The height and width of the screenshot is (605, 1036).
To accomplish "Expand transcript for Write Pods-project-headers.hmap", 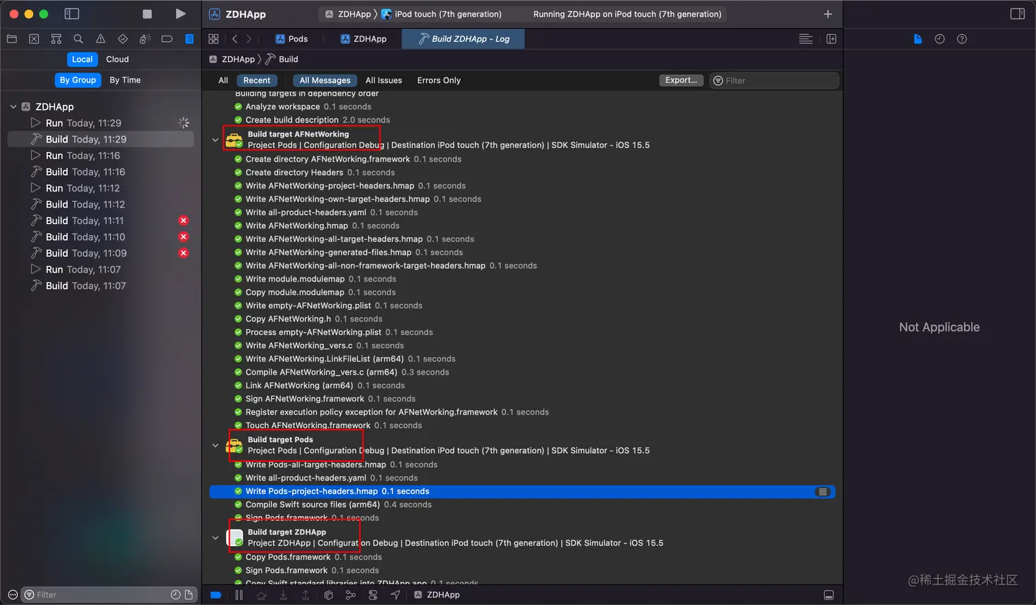I will 823,492.
